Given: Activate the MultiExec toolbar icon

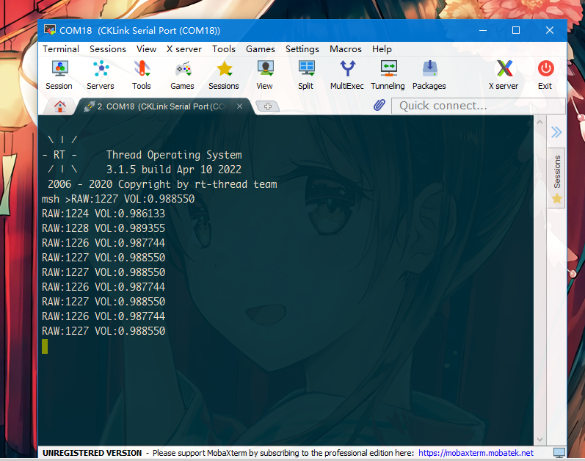Looking at the screenshot, I should pyautogui.click(x=347, y=75).
